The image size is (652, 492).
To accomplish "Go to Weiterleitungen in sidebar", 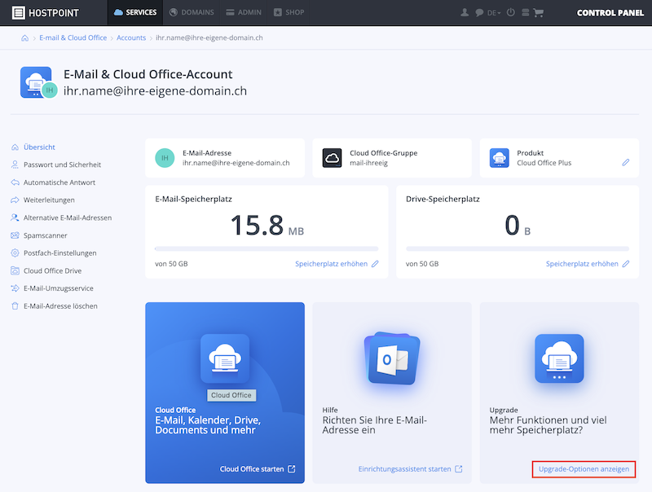I will [49, 200].
